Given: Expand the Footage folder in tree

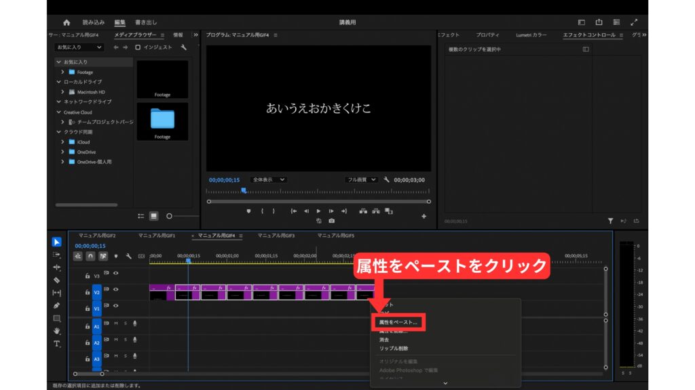Looking at the screenshot, I should [x=62, y=72].
